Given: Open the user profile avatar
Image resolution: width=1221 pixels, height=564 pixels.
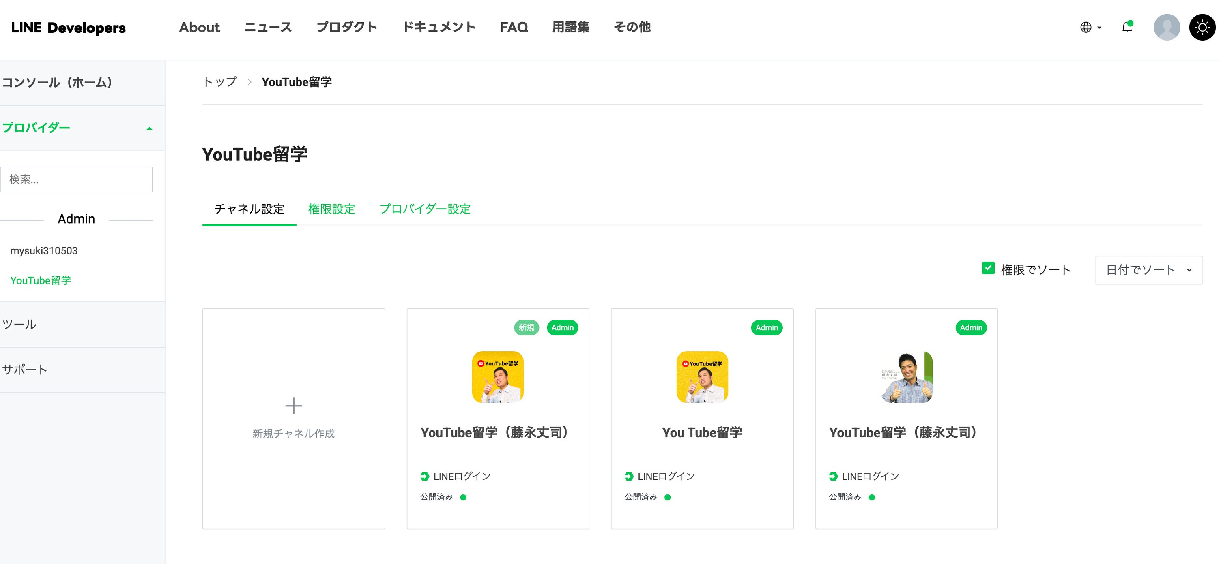Looking at the screenshot, I should click(x=1167, y=28).
